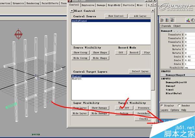The width and height of the screenshot is (195, 138).
Task: Open the layer editor Help menu
Action: [184, 110]
